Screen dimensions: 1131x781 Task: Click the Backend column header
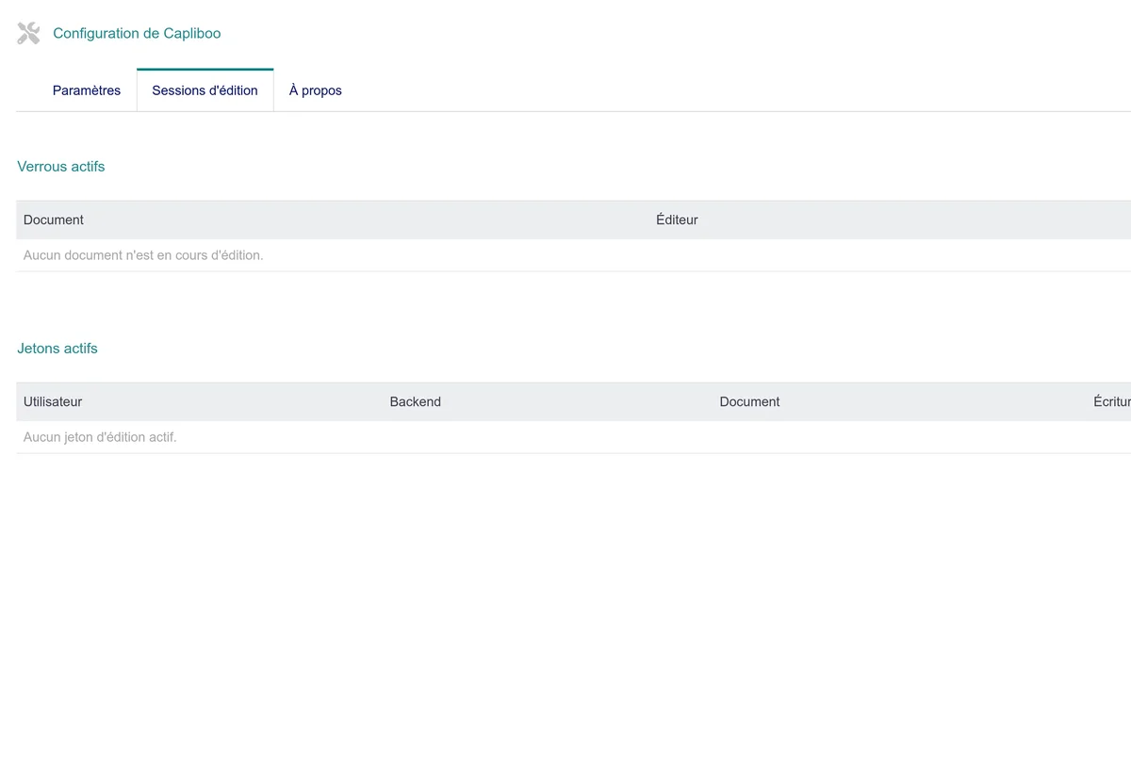(415, 401)
